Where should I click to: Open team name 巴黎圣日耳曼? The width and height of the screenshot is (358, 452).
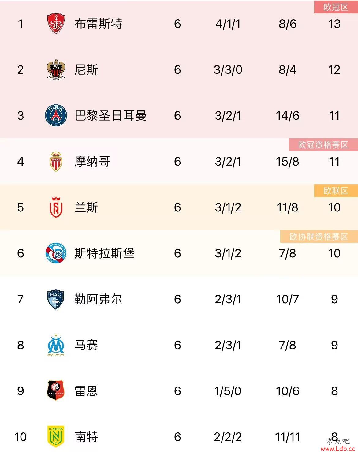pos(110,115)
